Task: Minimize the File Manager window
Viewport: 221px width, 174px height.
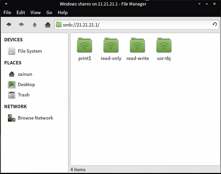Action: click(x=199, y=4)
